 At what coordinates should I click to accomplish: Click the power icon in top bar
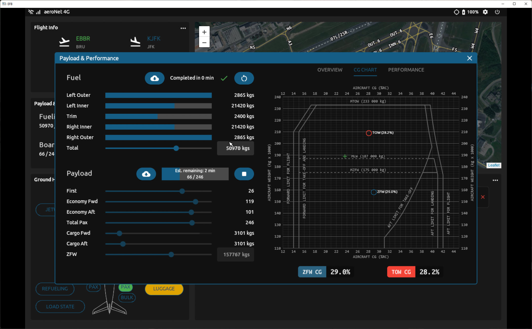tap(497, 12)
